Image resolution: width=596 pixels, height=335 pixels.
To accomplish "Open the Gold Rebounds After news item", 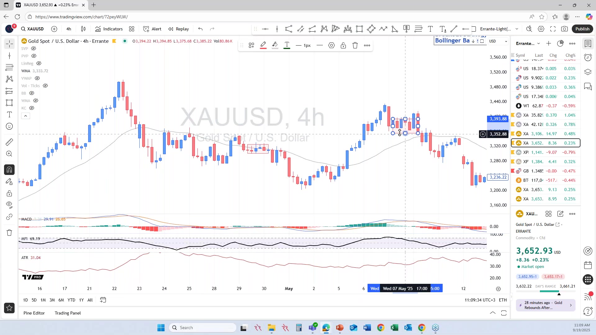I will pyautogui.click(x=546, y=305).
